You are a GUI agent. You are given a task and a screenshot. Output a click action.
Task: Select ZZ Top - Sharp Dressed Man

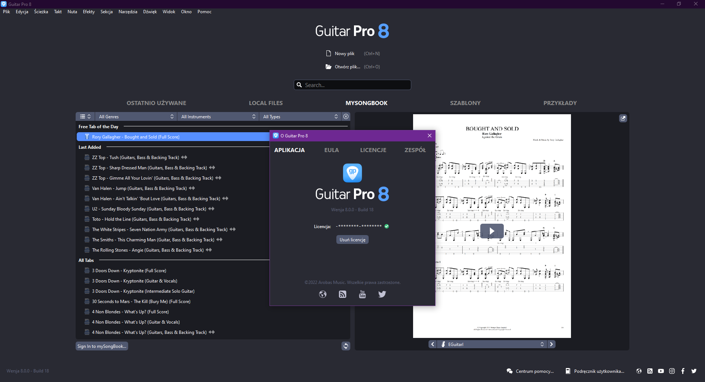(x=149, y=167)
